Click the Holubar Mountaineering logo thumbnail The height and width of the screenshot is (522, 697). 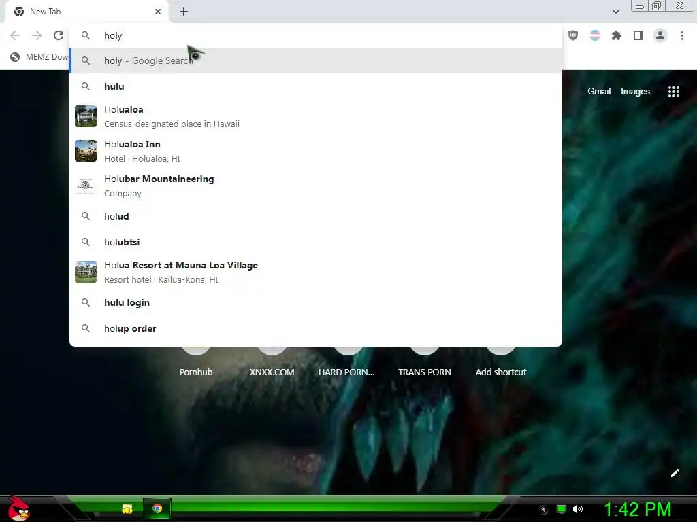(x=86, y=186)
